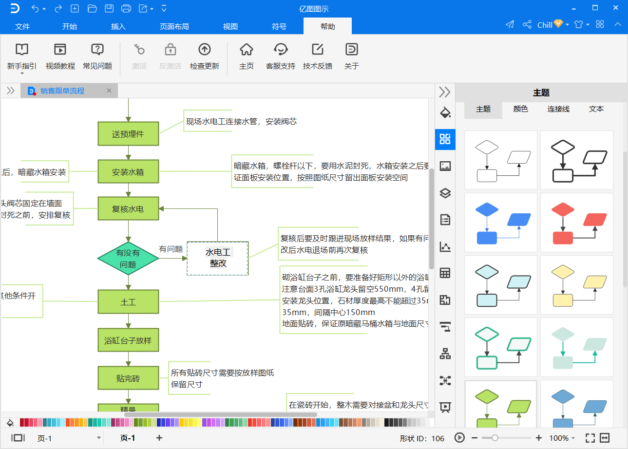Expand the 新手指引 dropdown arrow
The width and height of the screenshot is (628, 449).
point(22,74)
